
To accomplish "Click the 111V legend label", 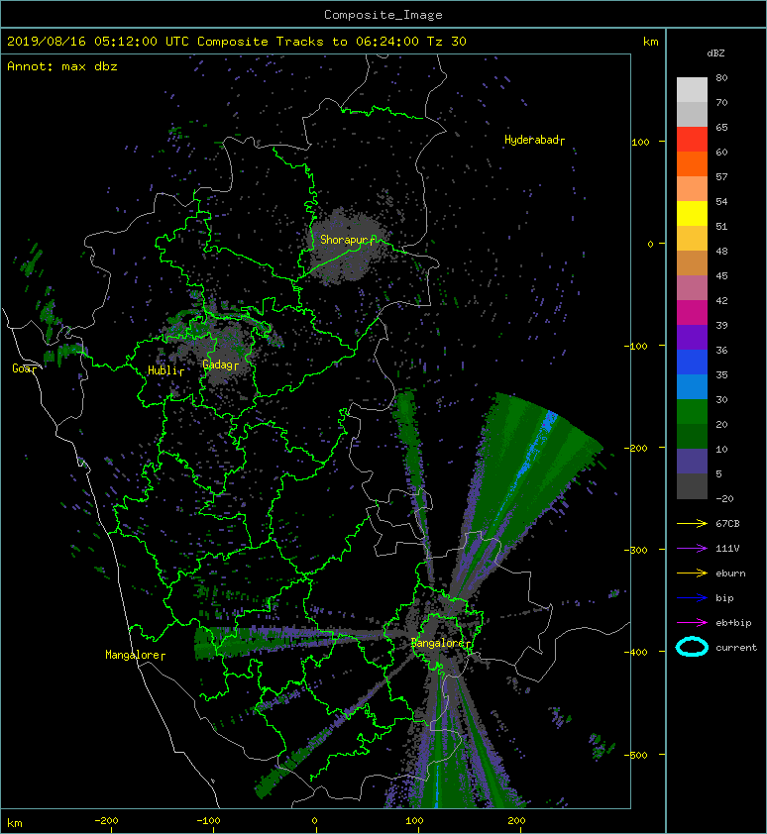I will point(727,549).
